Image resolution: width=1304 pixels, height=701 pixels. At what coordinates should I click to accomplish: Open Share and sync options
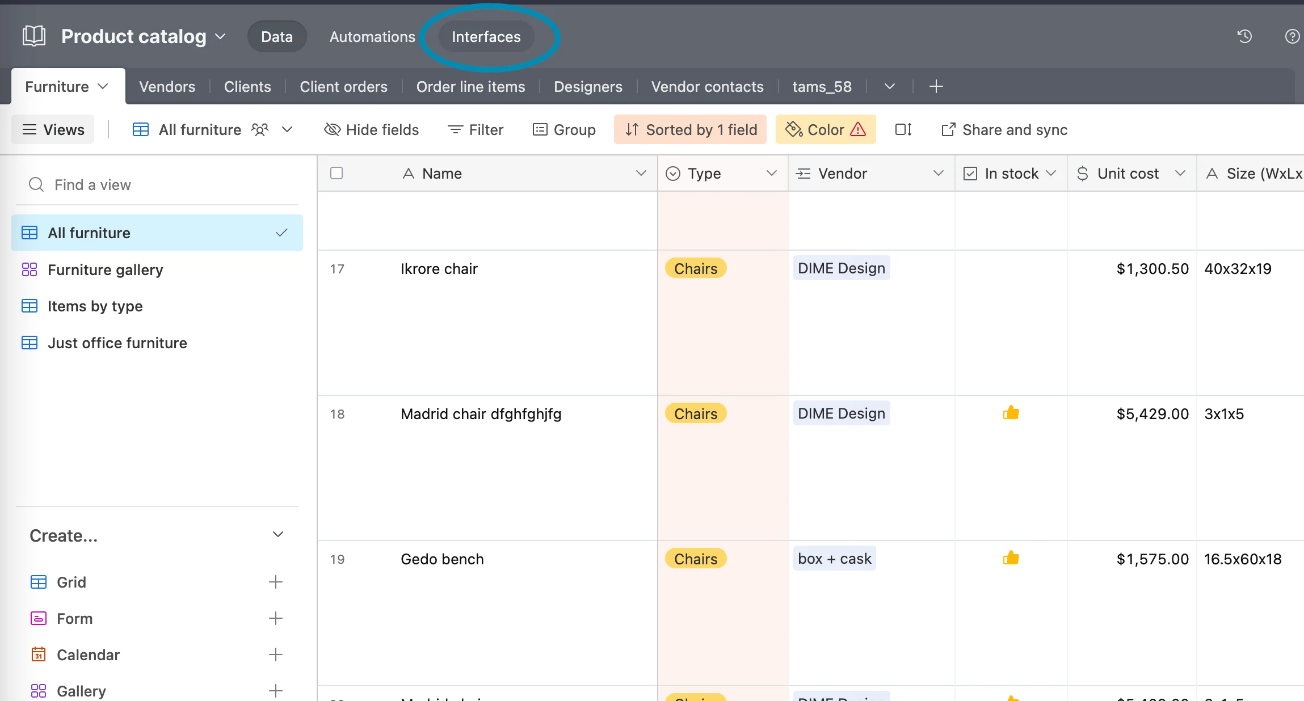[1004, 130]
